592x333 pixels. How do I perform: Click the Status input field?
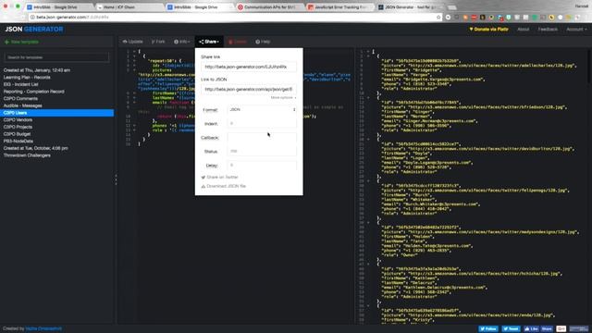click(262, 151)
